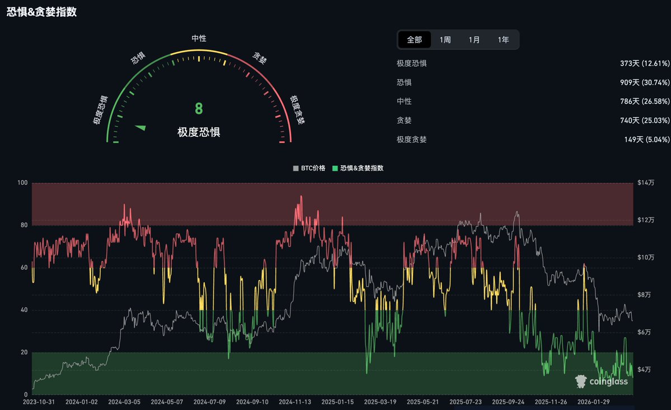
Task: Toggle the 恐惧&贪婪指数 legend series
Action: click(x=358, y=168)
